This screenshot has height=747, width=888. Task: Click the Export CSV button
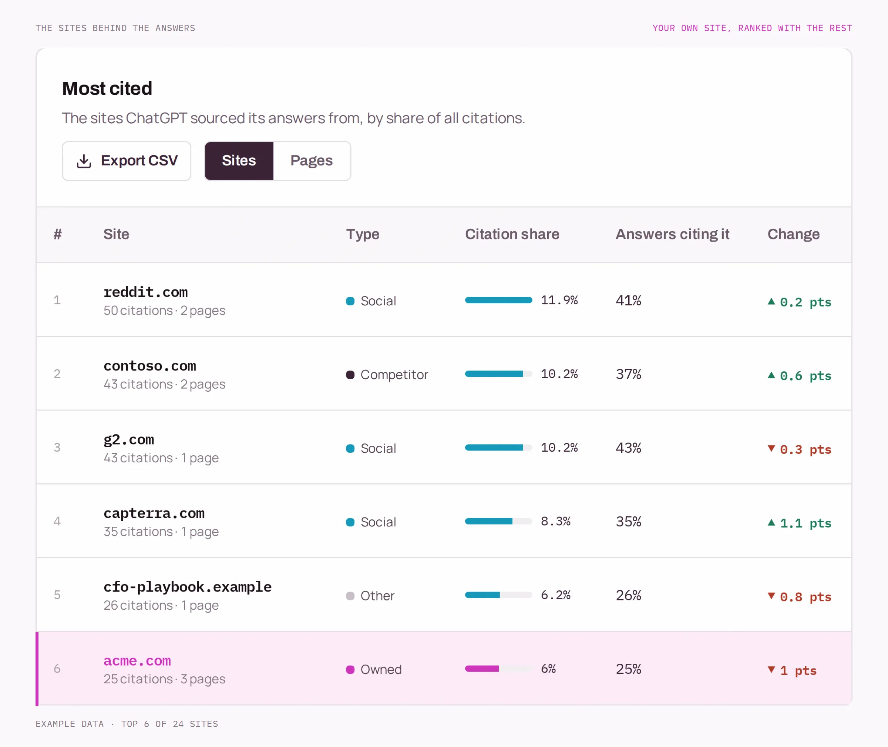(127, 161)
